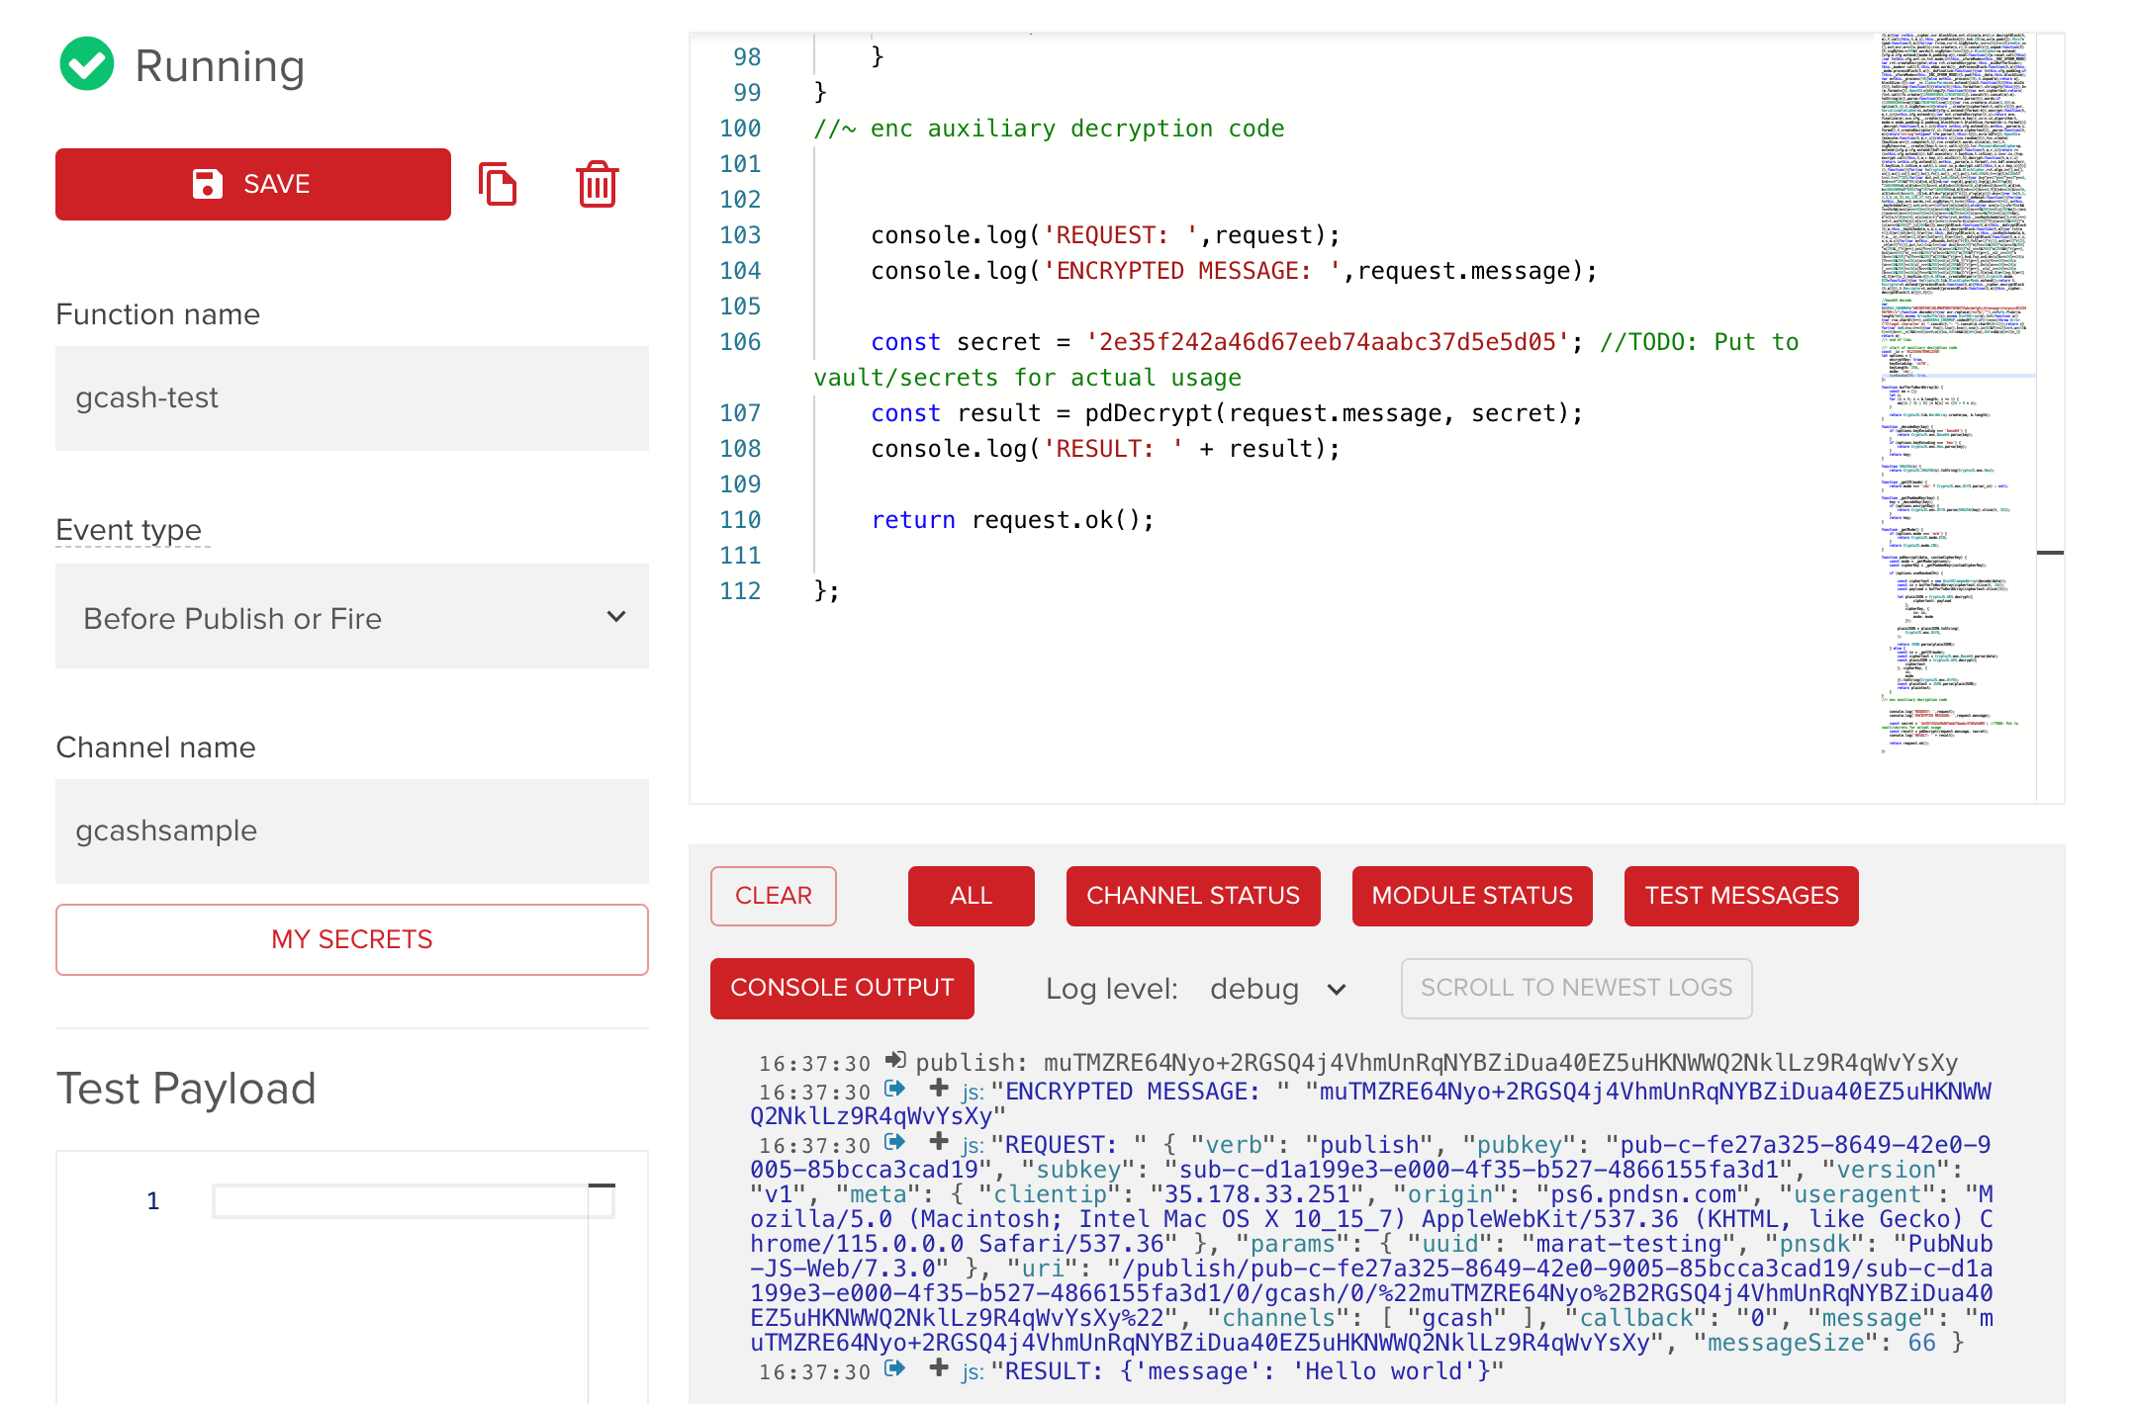Expand the ENCRYPTED MESSAGE log entry plus
Viewport: 2135px width, 1404px height.
tap(939, 1089)
